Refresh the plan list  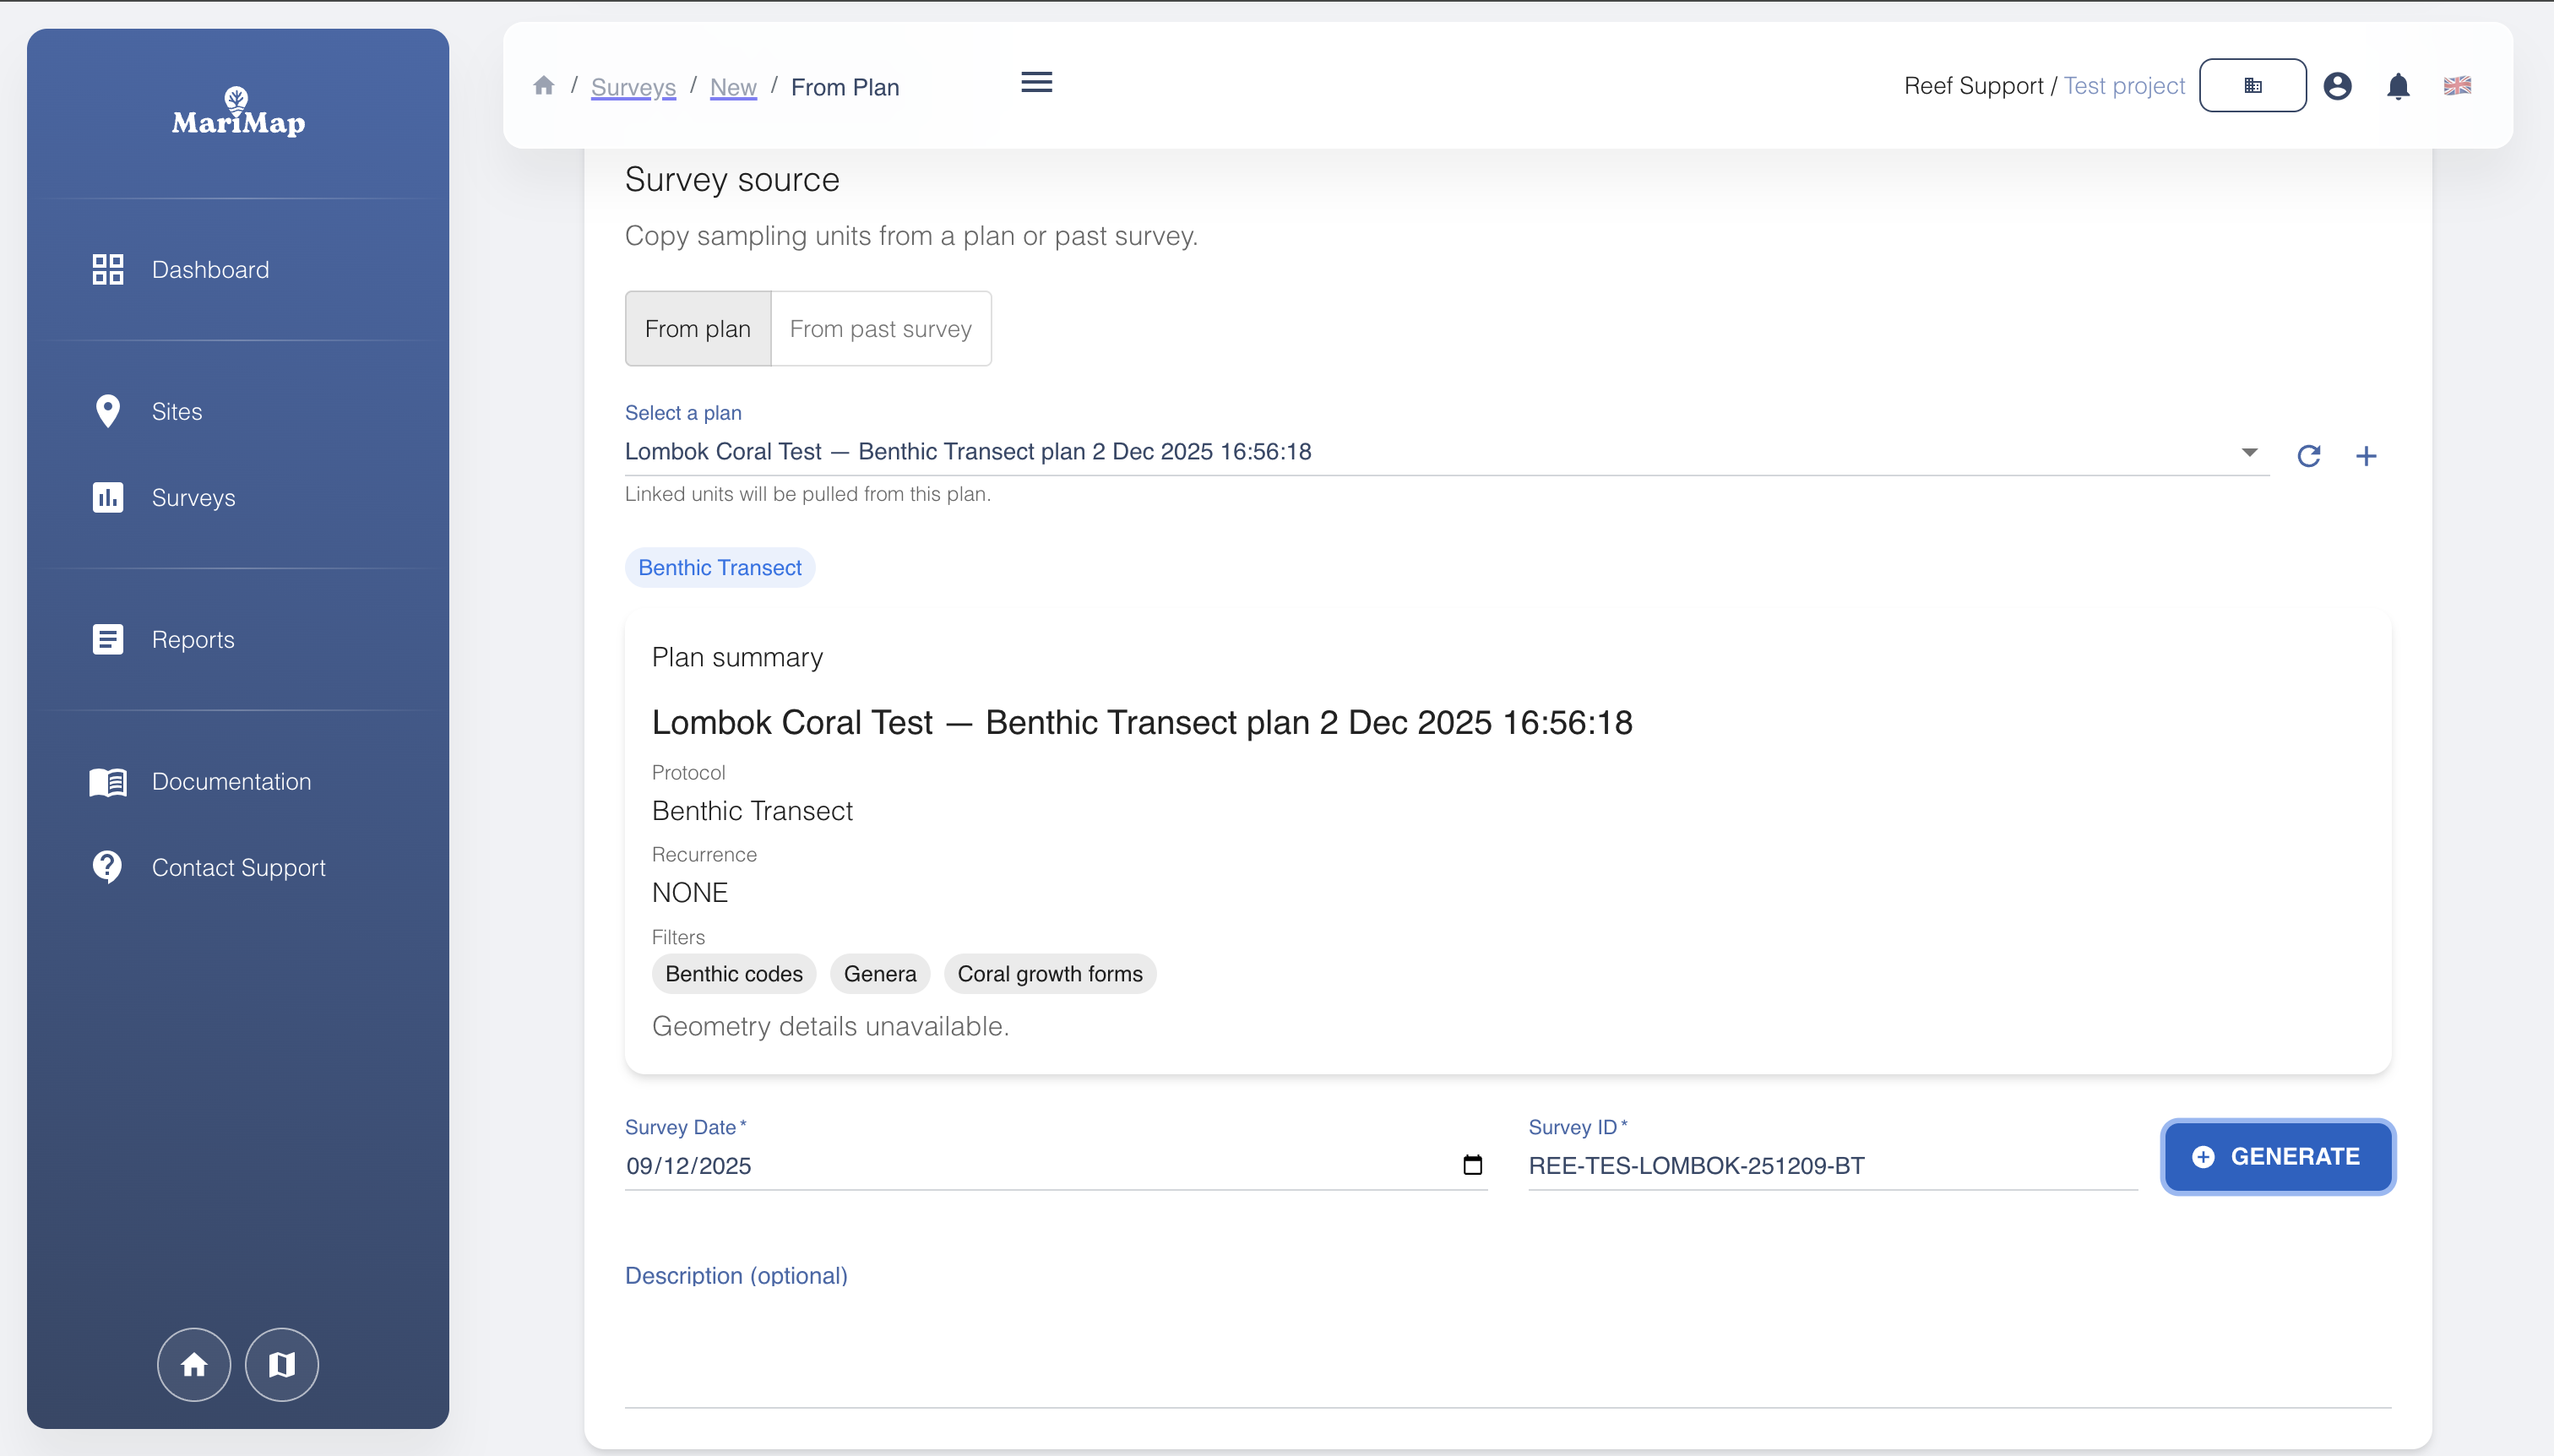point(2309,456)
